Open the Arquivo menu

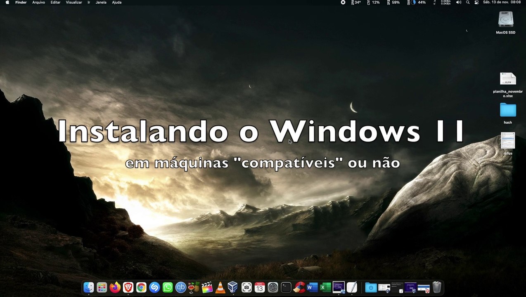[x=39, y=2]
